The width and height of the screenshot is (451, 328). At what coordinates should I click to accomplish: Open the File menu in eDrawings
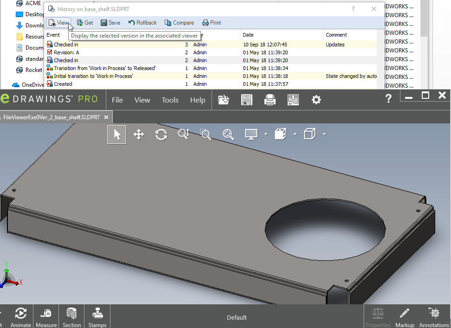pos(117,100)
